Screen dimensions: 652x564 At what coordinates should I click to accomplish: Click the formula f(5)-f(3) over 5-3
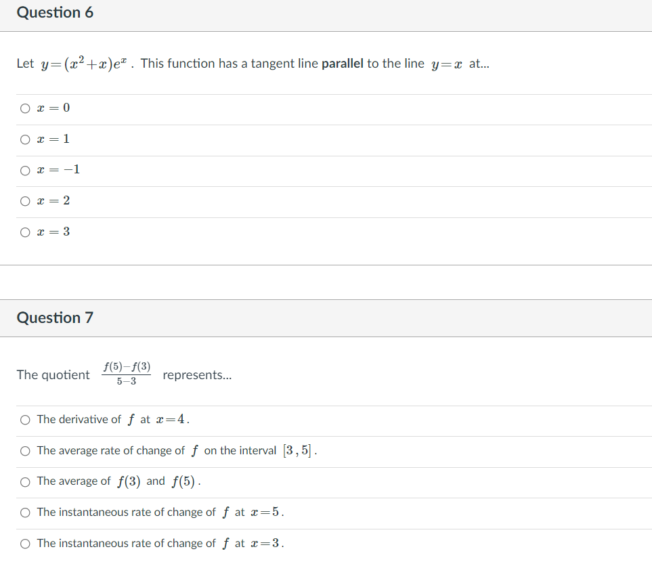tap(126, 373)
